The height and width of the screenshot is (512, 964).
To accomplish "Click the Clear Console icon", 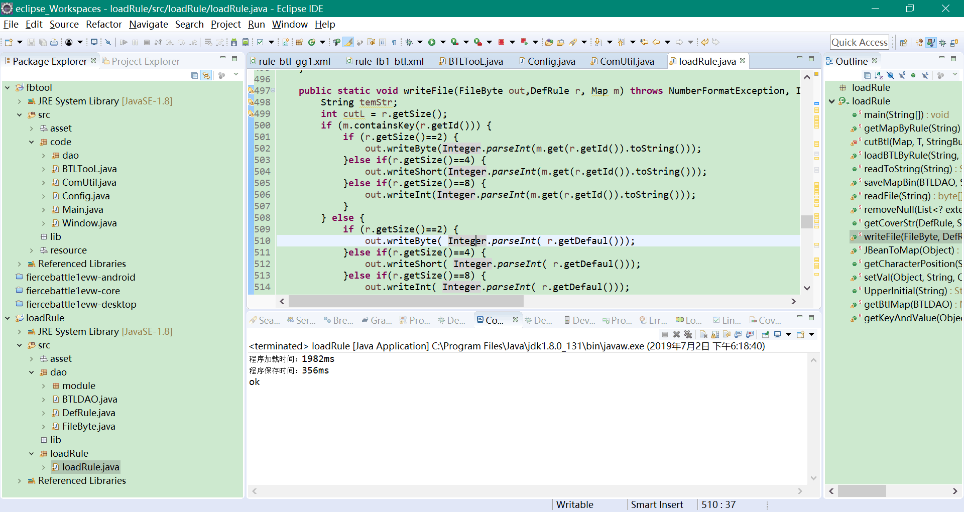I will [703, 334].
